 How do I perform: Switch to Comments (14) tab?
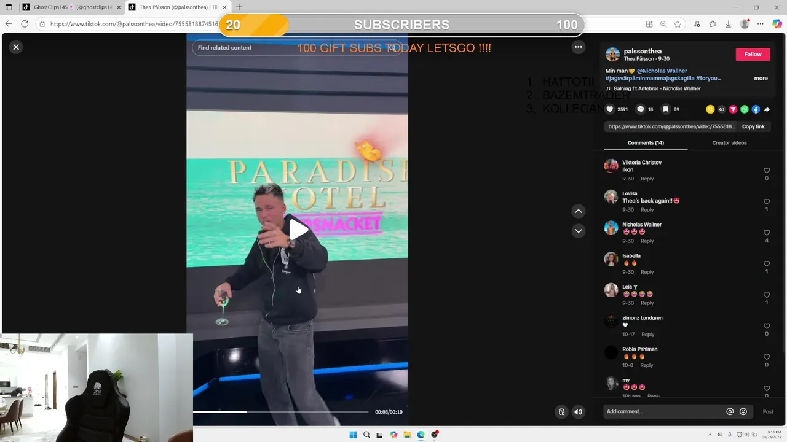646,143
